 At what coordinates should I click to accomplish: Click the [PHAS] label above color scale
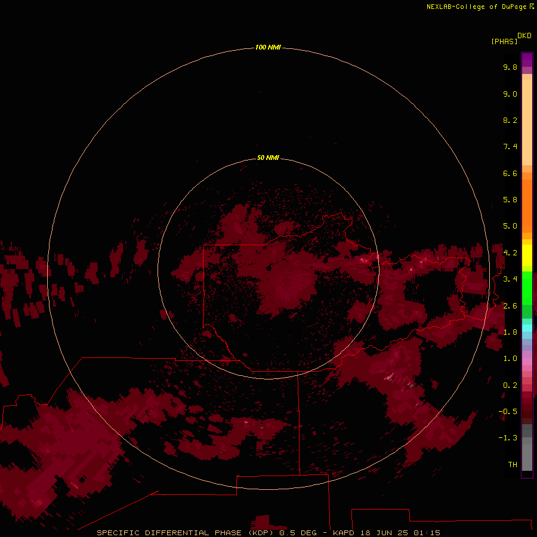pyautogui.click(x=504, y=41)
